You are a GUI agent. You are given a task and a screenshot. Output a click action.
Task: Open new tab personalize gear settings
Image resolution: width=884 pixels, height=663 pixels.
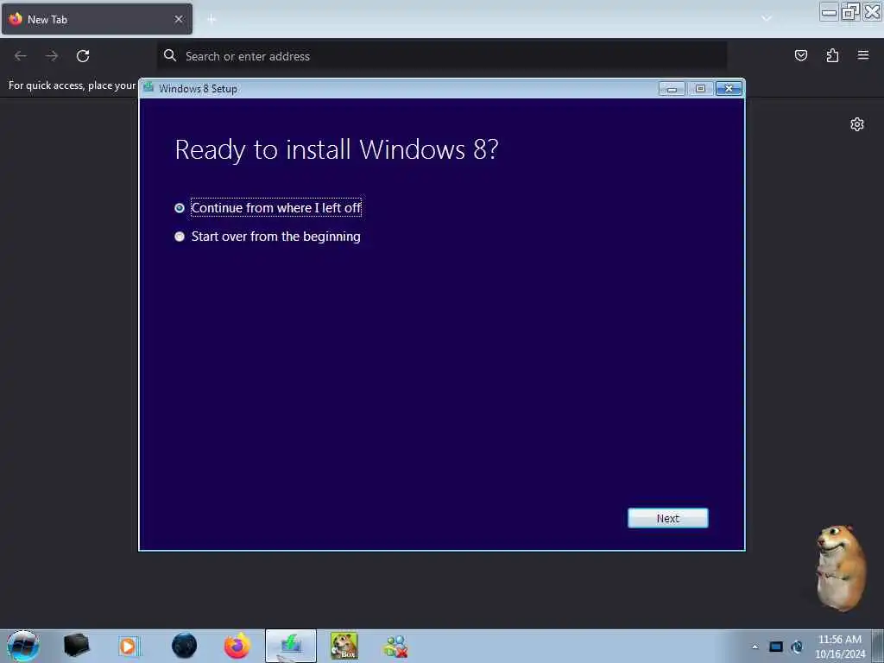click(x=857, y=124)
